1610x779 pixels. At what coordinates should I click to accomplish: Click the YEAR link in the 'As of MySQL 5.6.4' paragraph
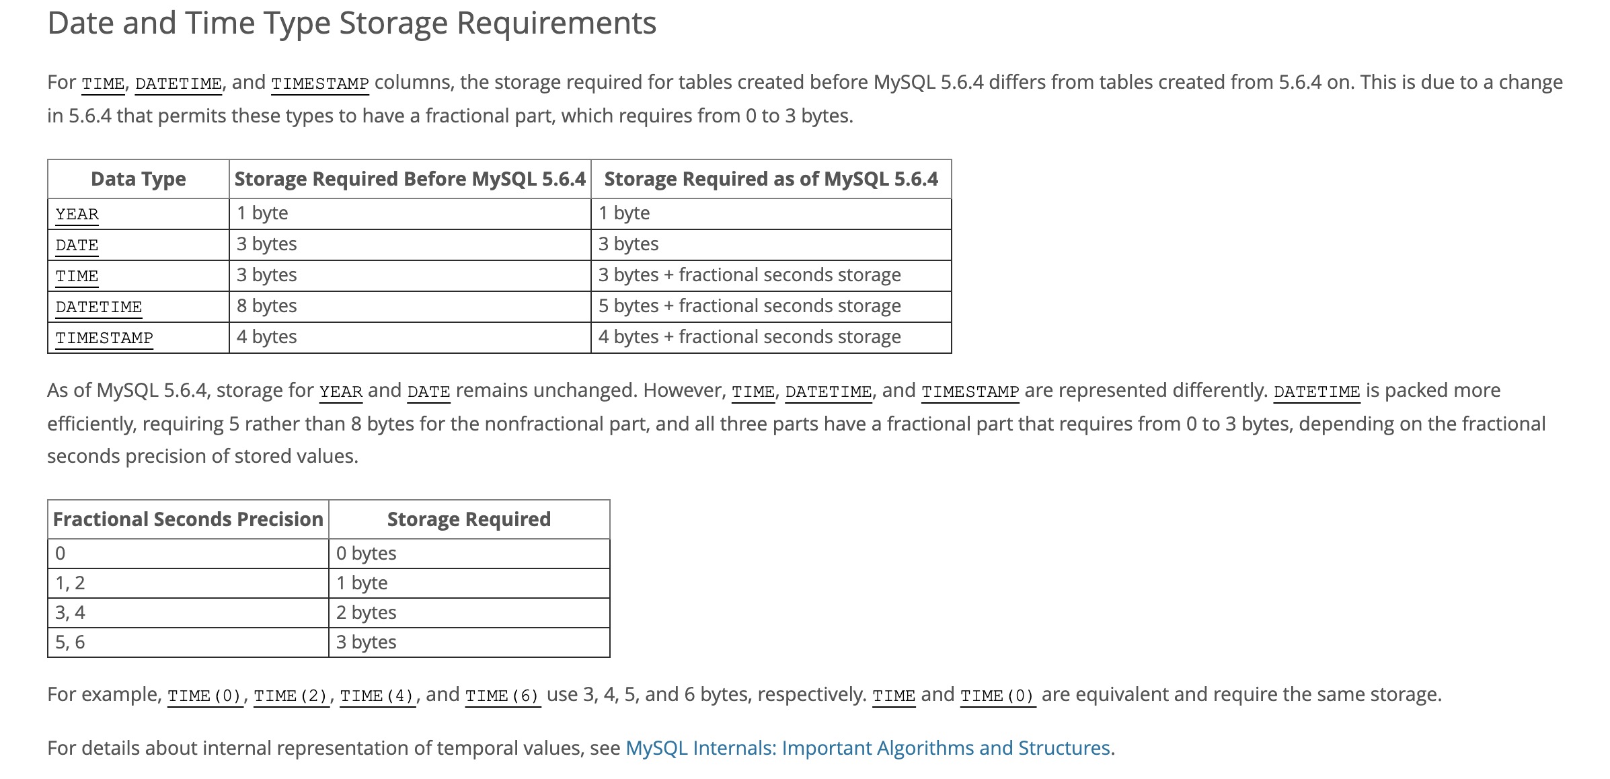[x=341, y=392]
